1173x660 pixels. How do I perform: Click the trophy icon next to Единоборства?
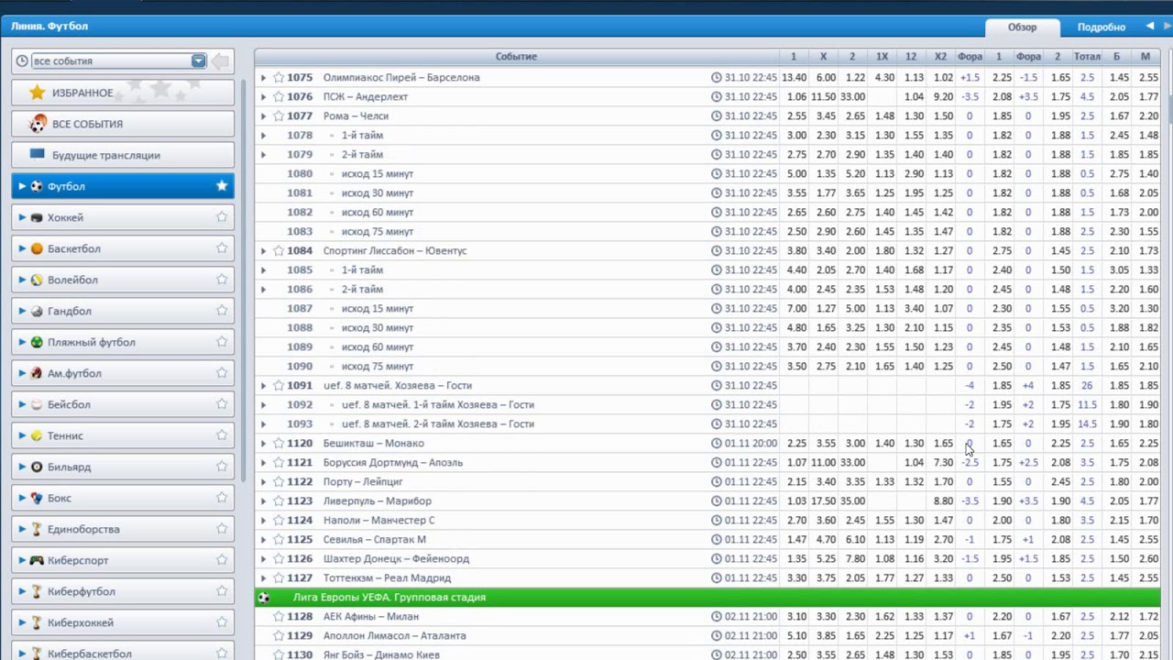pos(37,529)
